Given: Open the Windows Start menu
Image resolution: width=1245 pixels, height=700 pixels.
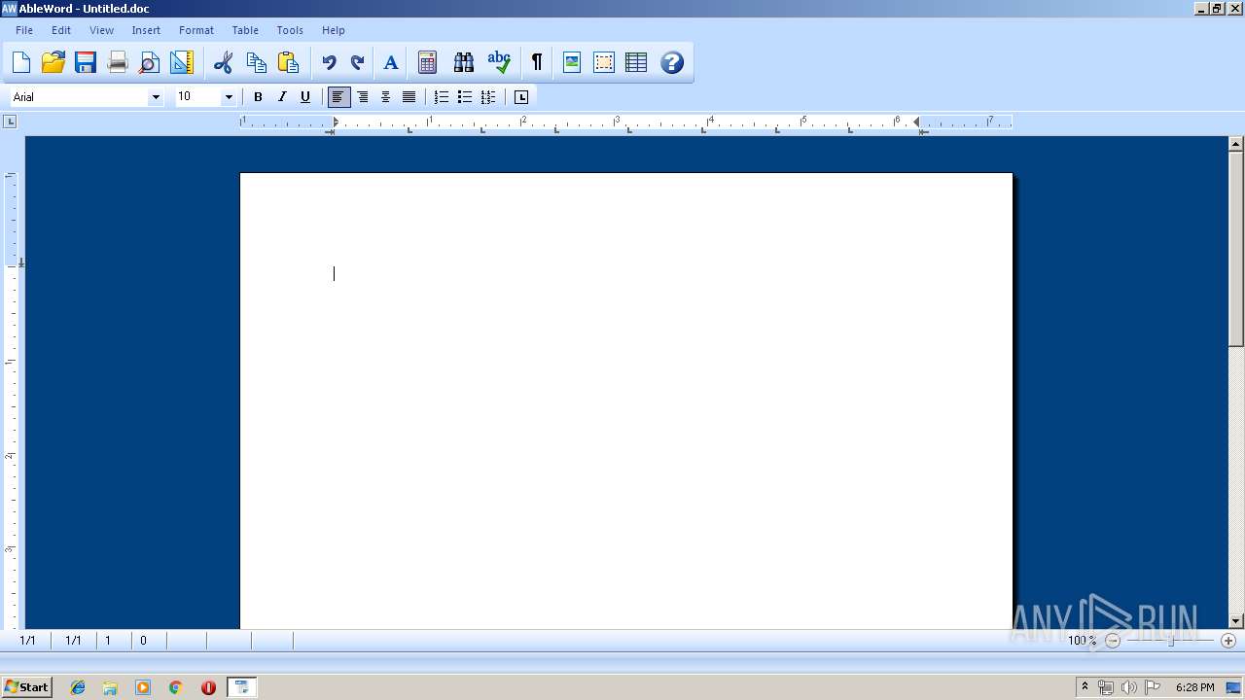Looking at the screenshot, I should click(x=26, y=687).
